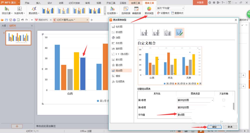Click the 未登录 sign-in button
The height and width of the screenshot is (133, 250).
200,2
